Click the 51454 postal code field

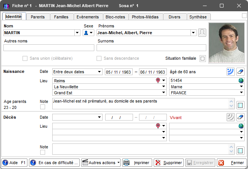[204, 80]
